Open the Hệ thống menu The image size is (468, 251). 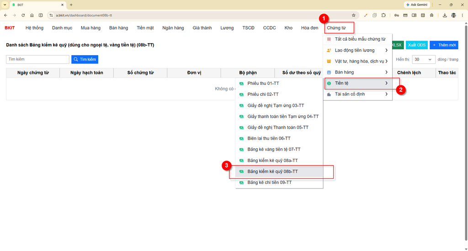[34, 28]
